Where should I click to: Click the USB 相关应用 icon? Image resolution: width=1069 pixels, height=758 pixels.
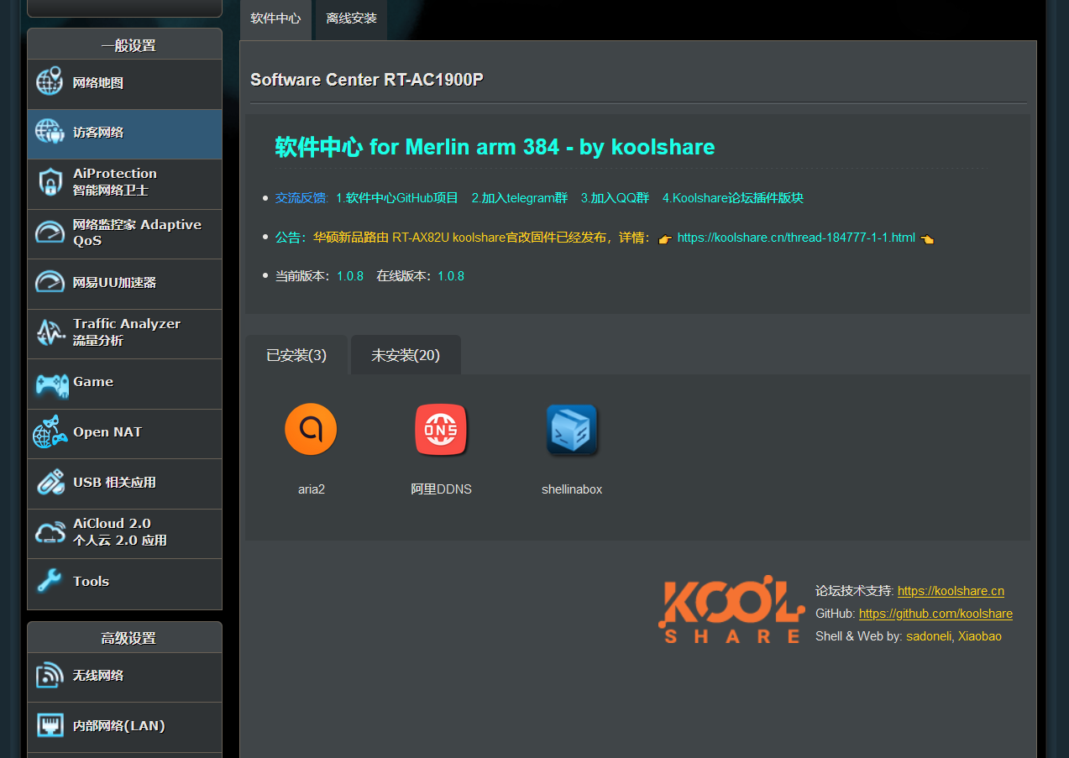(x=50, y=483)
